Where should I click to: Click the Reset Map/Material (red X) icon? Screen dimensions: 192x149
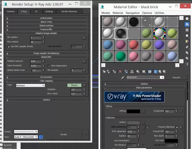tap(120, 71)
